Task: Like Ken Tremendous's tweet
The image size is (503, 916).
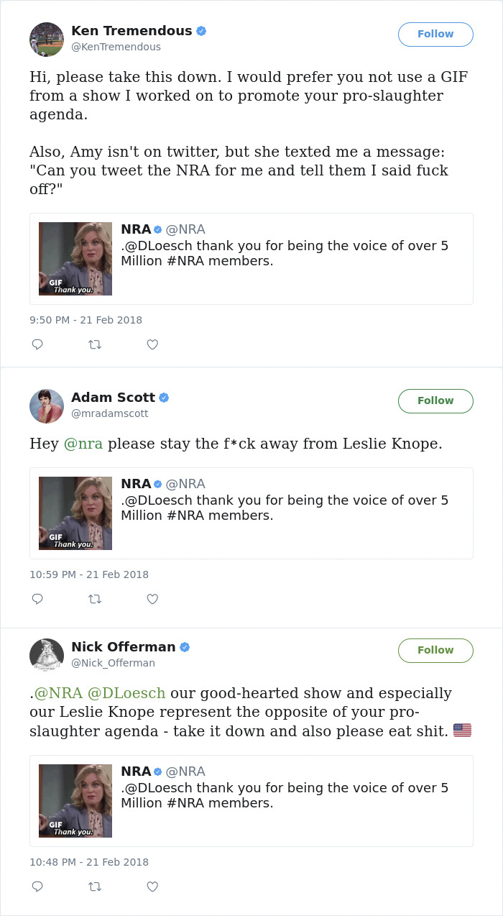Action: (x=152, y=344)
